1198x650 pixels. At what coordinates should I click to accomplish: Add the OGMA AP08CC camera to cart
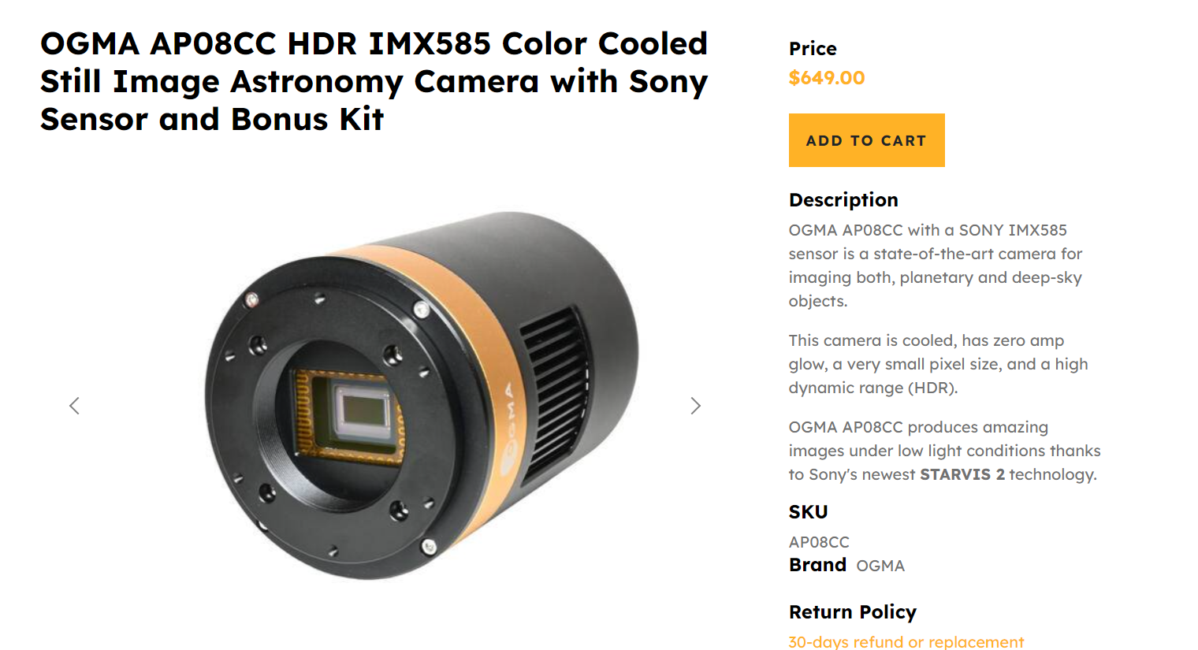coord(866,140)
